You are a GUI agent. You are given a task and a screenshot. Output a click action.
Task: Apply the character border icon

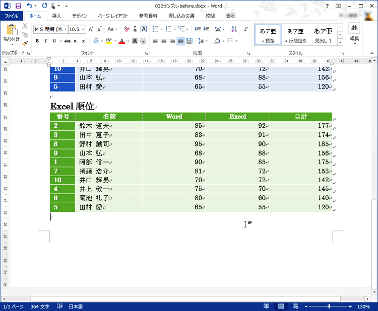click(x=144, y=29)
